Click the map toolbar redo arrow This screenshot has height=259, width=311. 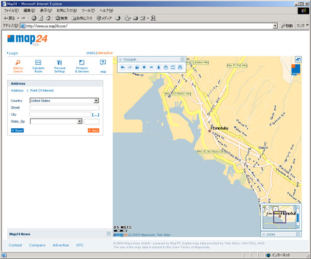(130, 67)
